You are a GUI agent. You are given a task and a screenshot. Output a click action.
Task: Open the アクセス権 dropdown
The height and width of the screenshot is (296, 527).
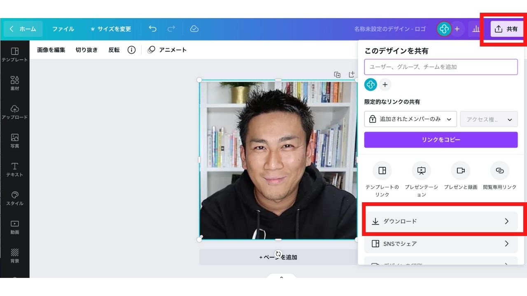[x=489, y=119]
